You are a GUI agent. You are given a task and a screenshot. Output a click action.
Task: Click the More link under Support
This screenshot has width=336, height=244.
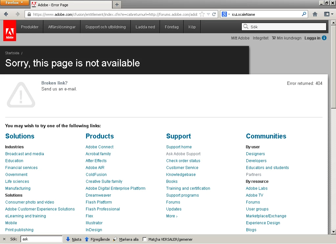[x=172, y=216]
